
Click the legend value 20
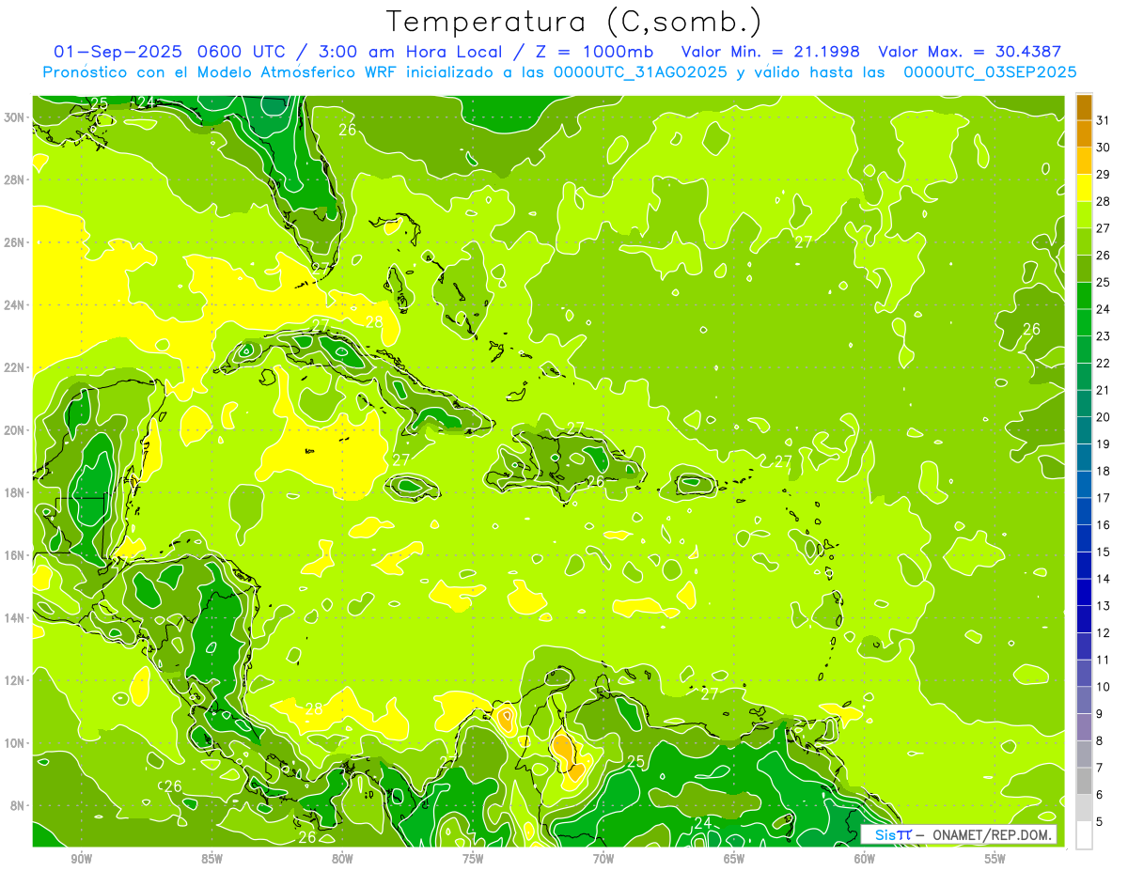pos(1103,417)
